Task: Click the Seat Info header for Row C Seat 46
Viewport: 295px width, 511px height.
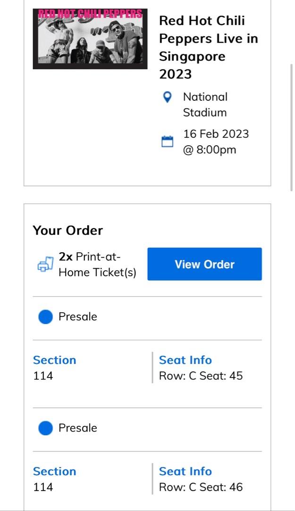Action: (186, 471)
